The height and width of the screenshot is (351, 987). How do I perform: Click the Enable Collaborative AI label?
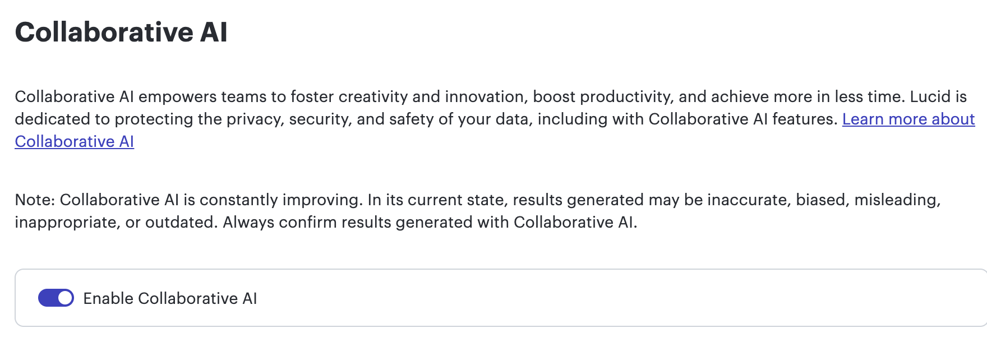pyautogui.click(x=172, y=298)
